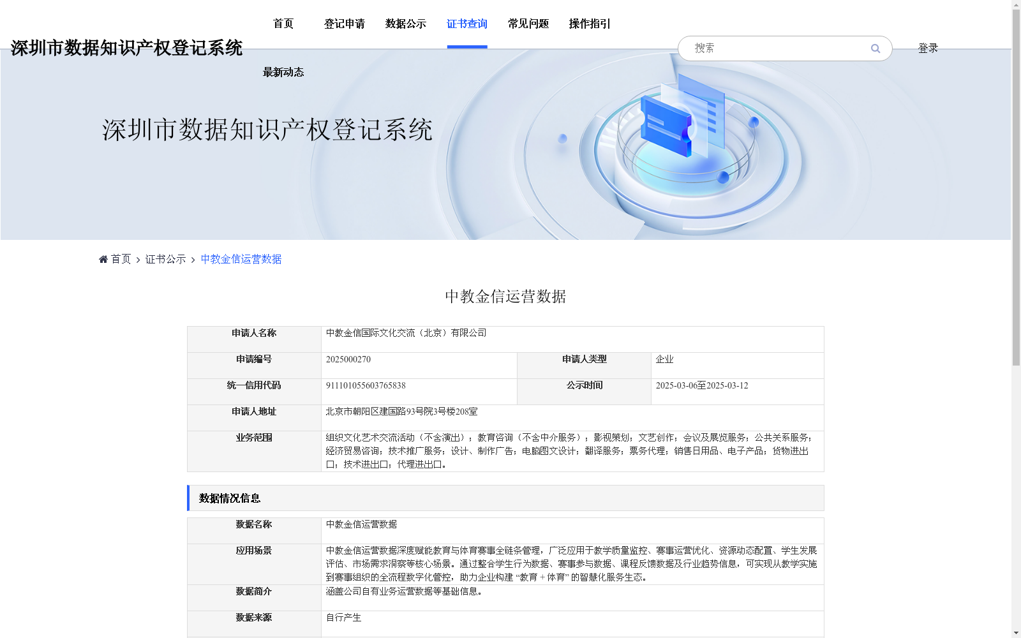1021x638 pixels.
Task: Open the 最新动态 menu item
Action: pyautogui.click(x=283, y=72)
